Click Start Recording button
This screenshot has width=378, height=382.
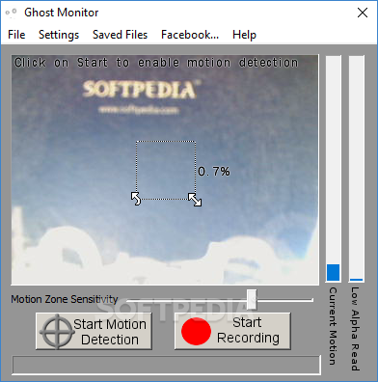pos(232,331)
